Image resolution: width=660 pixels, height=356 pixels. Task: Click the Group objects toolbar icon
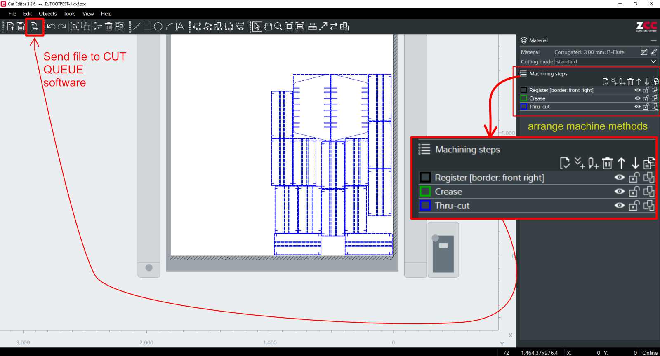pyautogui.click(x=74, y=27)
